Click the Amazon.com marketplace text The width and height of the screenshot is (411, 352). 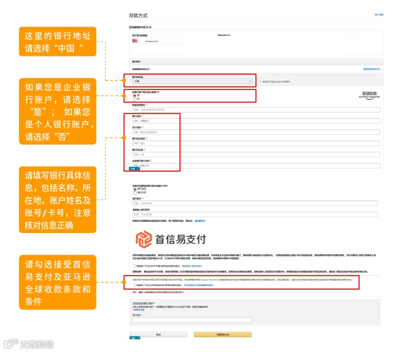[x=152, y=41]
